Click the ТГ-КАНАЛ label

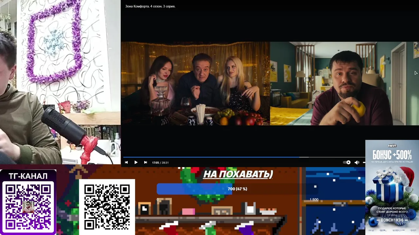28,176
